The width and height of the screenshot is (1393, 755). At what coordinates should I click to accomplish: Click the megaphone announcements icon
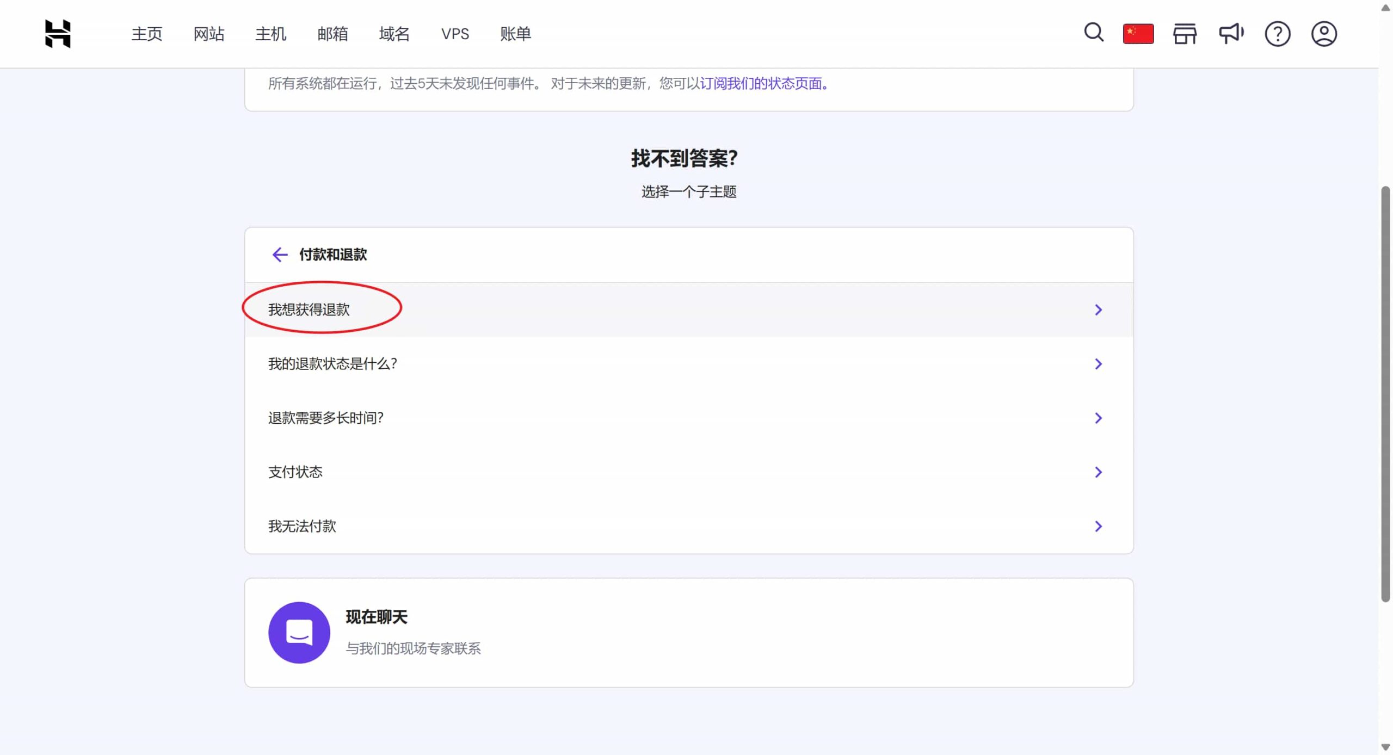point(1231,34)
